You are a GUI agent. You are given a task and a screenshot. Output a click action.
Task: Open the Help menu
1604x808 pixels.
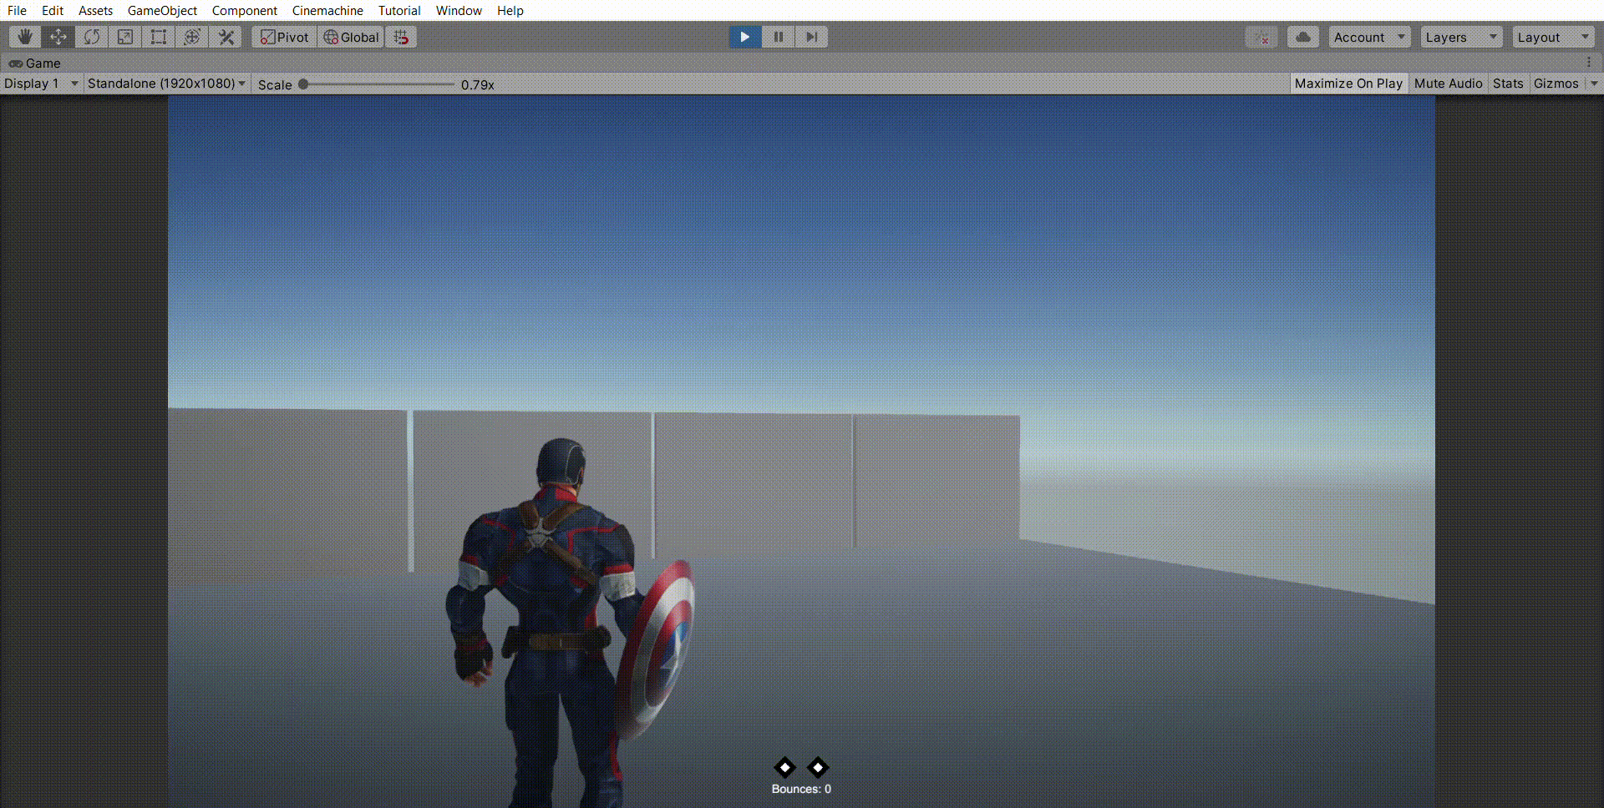tap(510, 11)
